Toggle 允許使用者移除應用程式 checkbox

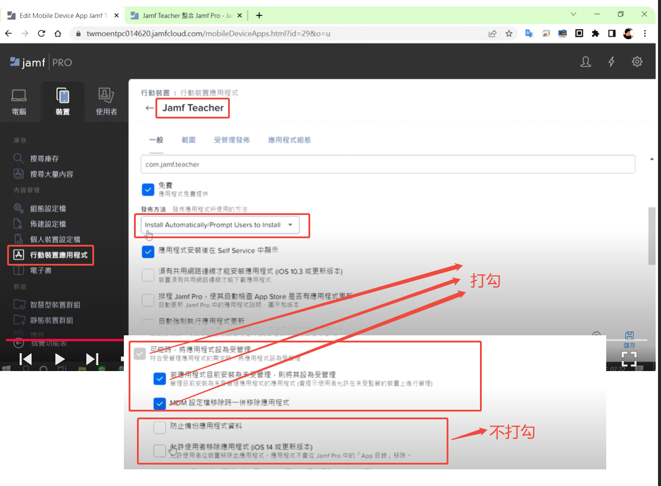coord(160,451)
